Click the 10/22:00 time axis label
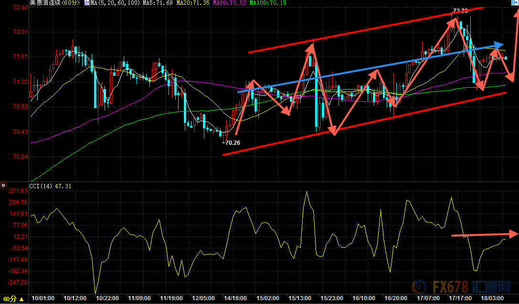 (107, 298)
